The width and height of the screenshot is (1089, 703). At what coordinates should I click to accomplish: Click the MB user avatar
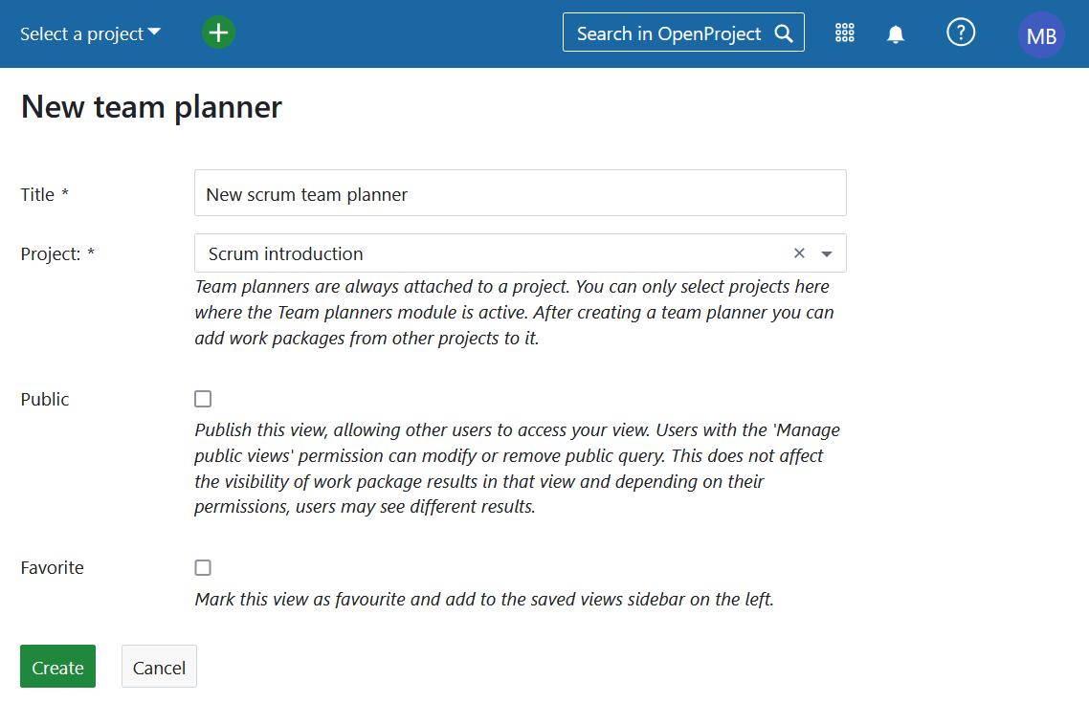(1040, 35)
